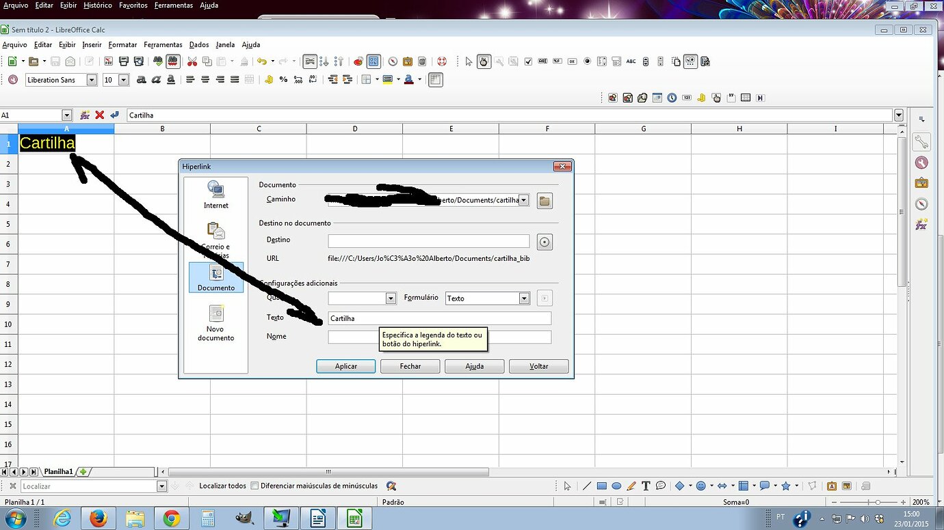
Task: Click the Cut scissors icon
Action: click(192, 61)
